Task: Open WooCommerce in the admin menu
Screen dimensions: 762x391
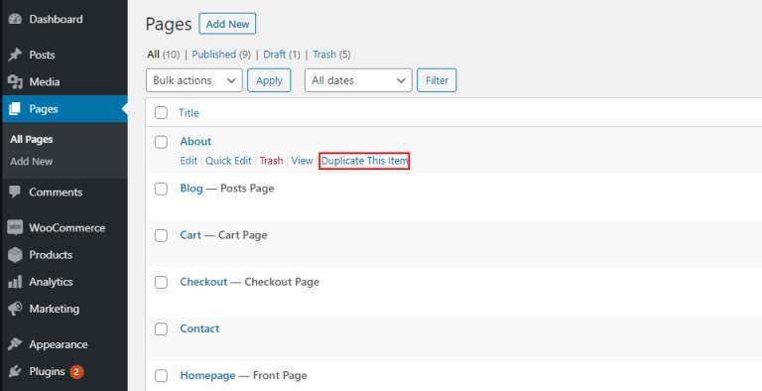Action: tap(67, 227)
